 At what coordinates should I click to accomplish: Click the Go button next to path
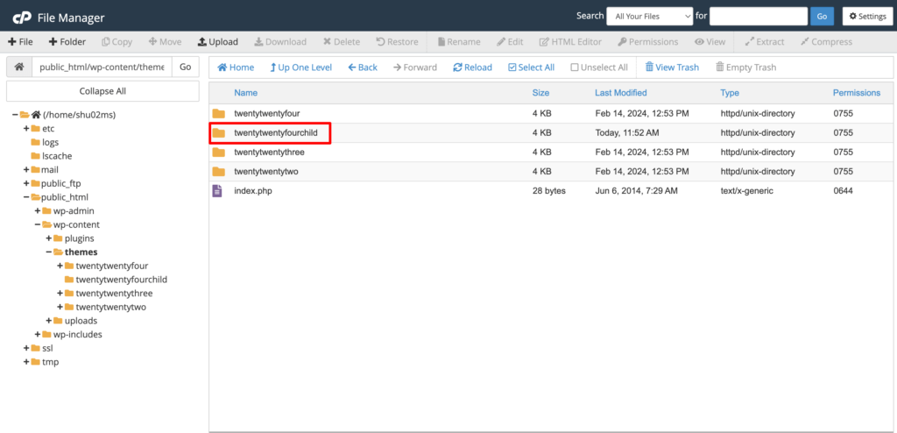click(186, 67)
